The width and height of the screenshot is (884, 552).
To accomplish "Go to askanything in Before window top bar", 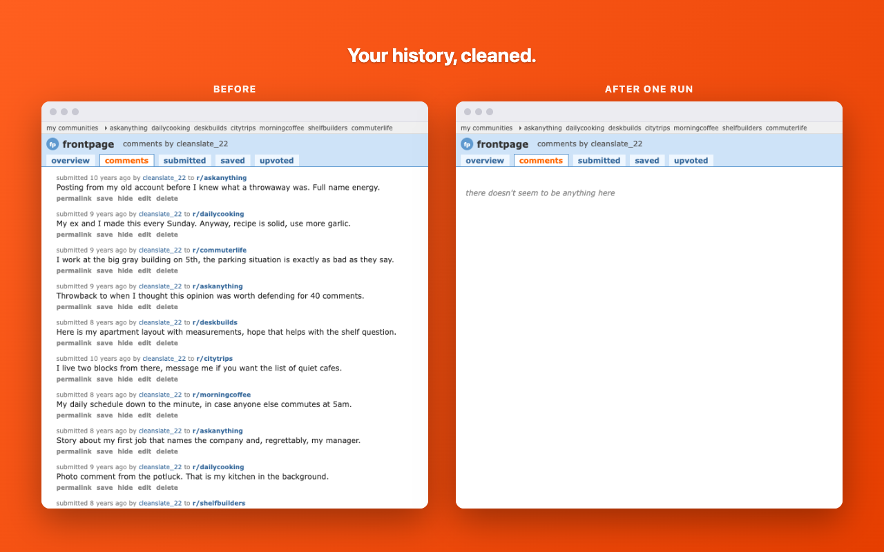I will pyautogui.click(x=128, y=128).
